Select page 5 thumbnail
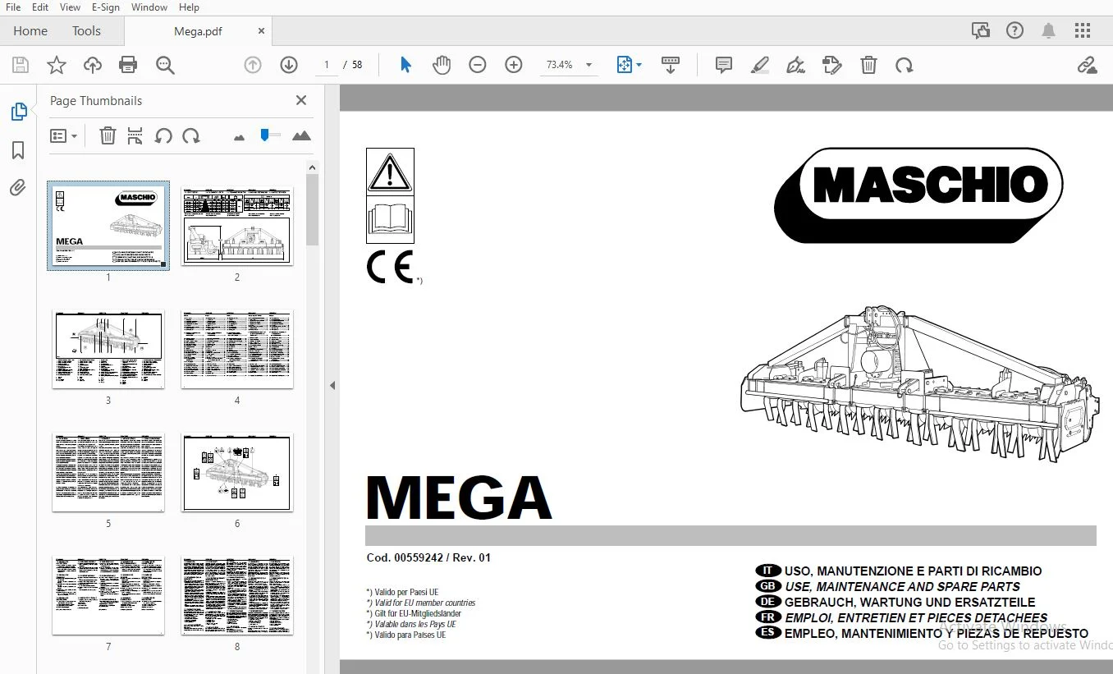This screenshot has height=674, width=1113. click(108, 472)
